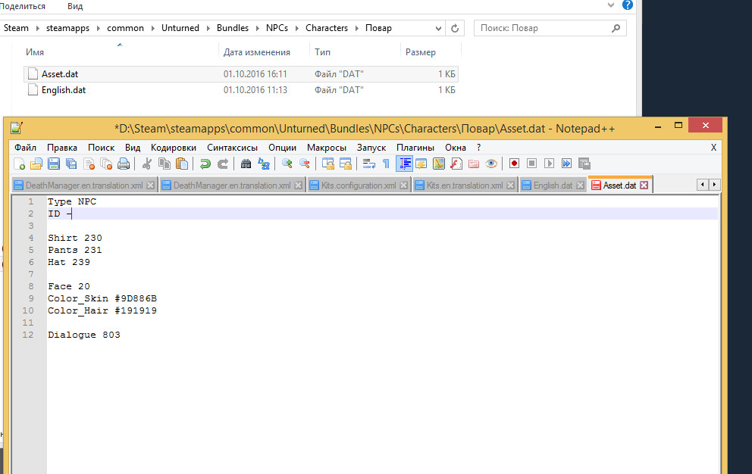Open the Document Map icon
The height and width of the screenshot is (474, 752).
pyautogui.click(x=439, y=164)
